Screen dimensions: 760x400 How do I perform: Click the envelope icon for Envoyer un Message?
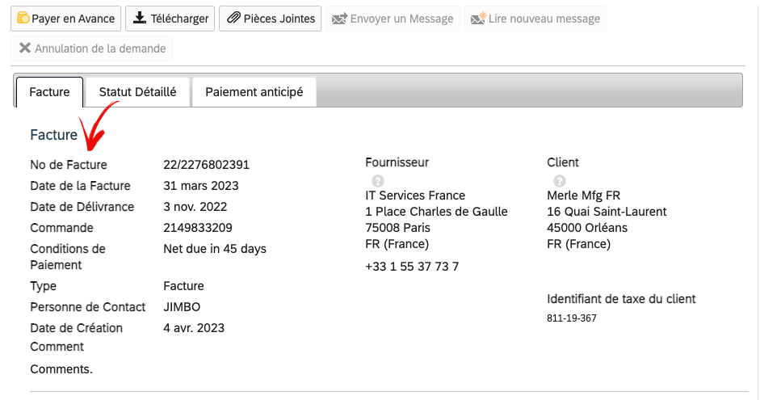coord(339,19)
